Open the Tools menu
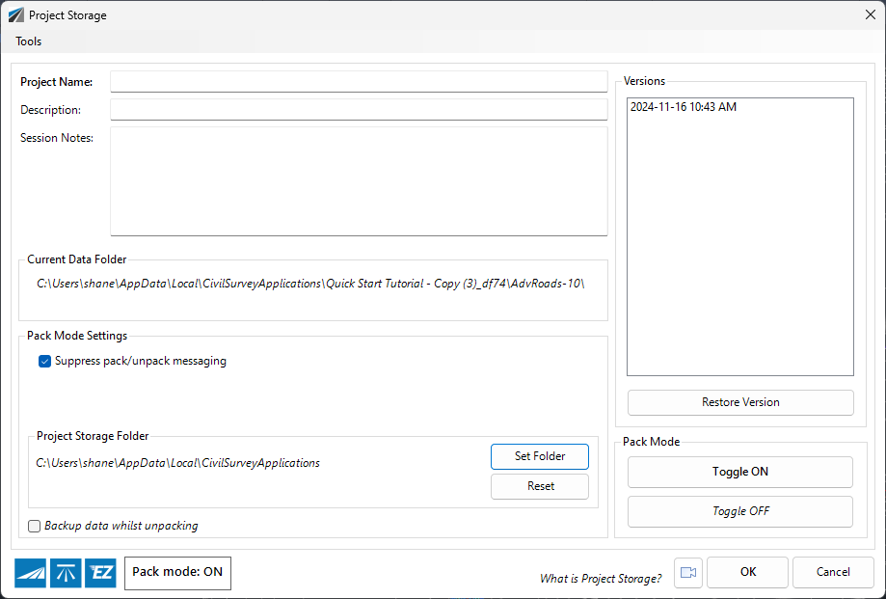The height and width of the screenshot is (599, 886). pyautogui.click(x=28, y=41)
